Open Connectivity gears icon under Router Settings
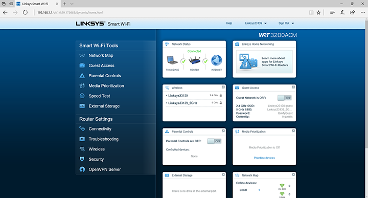The width and height of the screenshot is (368, 198). [x=82, y=129]
